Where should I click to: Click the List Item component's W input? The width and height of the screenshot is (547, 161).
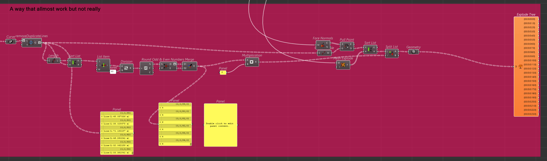(x=100, y=69)
